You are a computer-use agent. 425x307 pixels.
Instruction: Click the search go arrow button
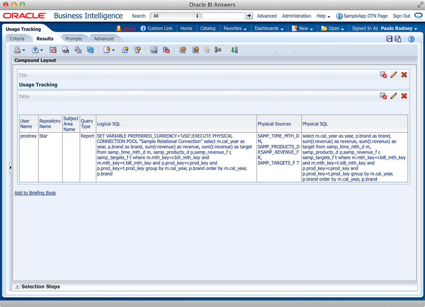[249, 16]
